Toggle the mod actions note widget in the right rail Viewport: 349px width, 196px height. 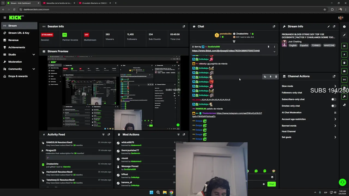[x=344, y=63]
